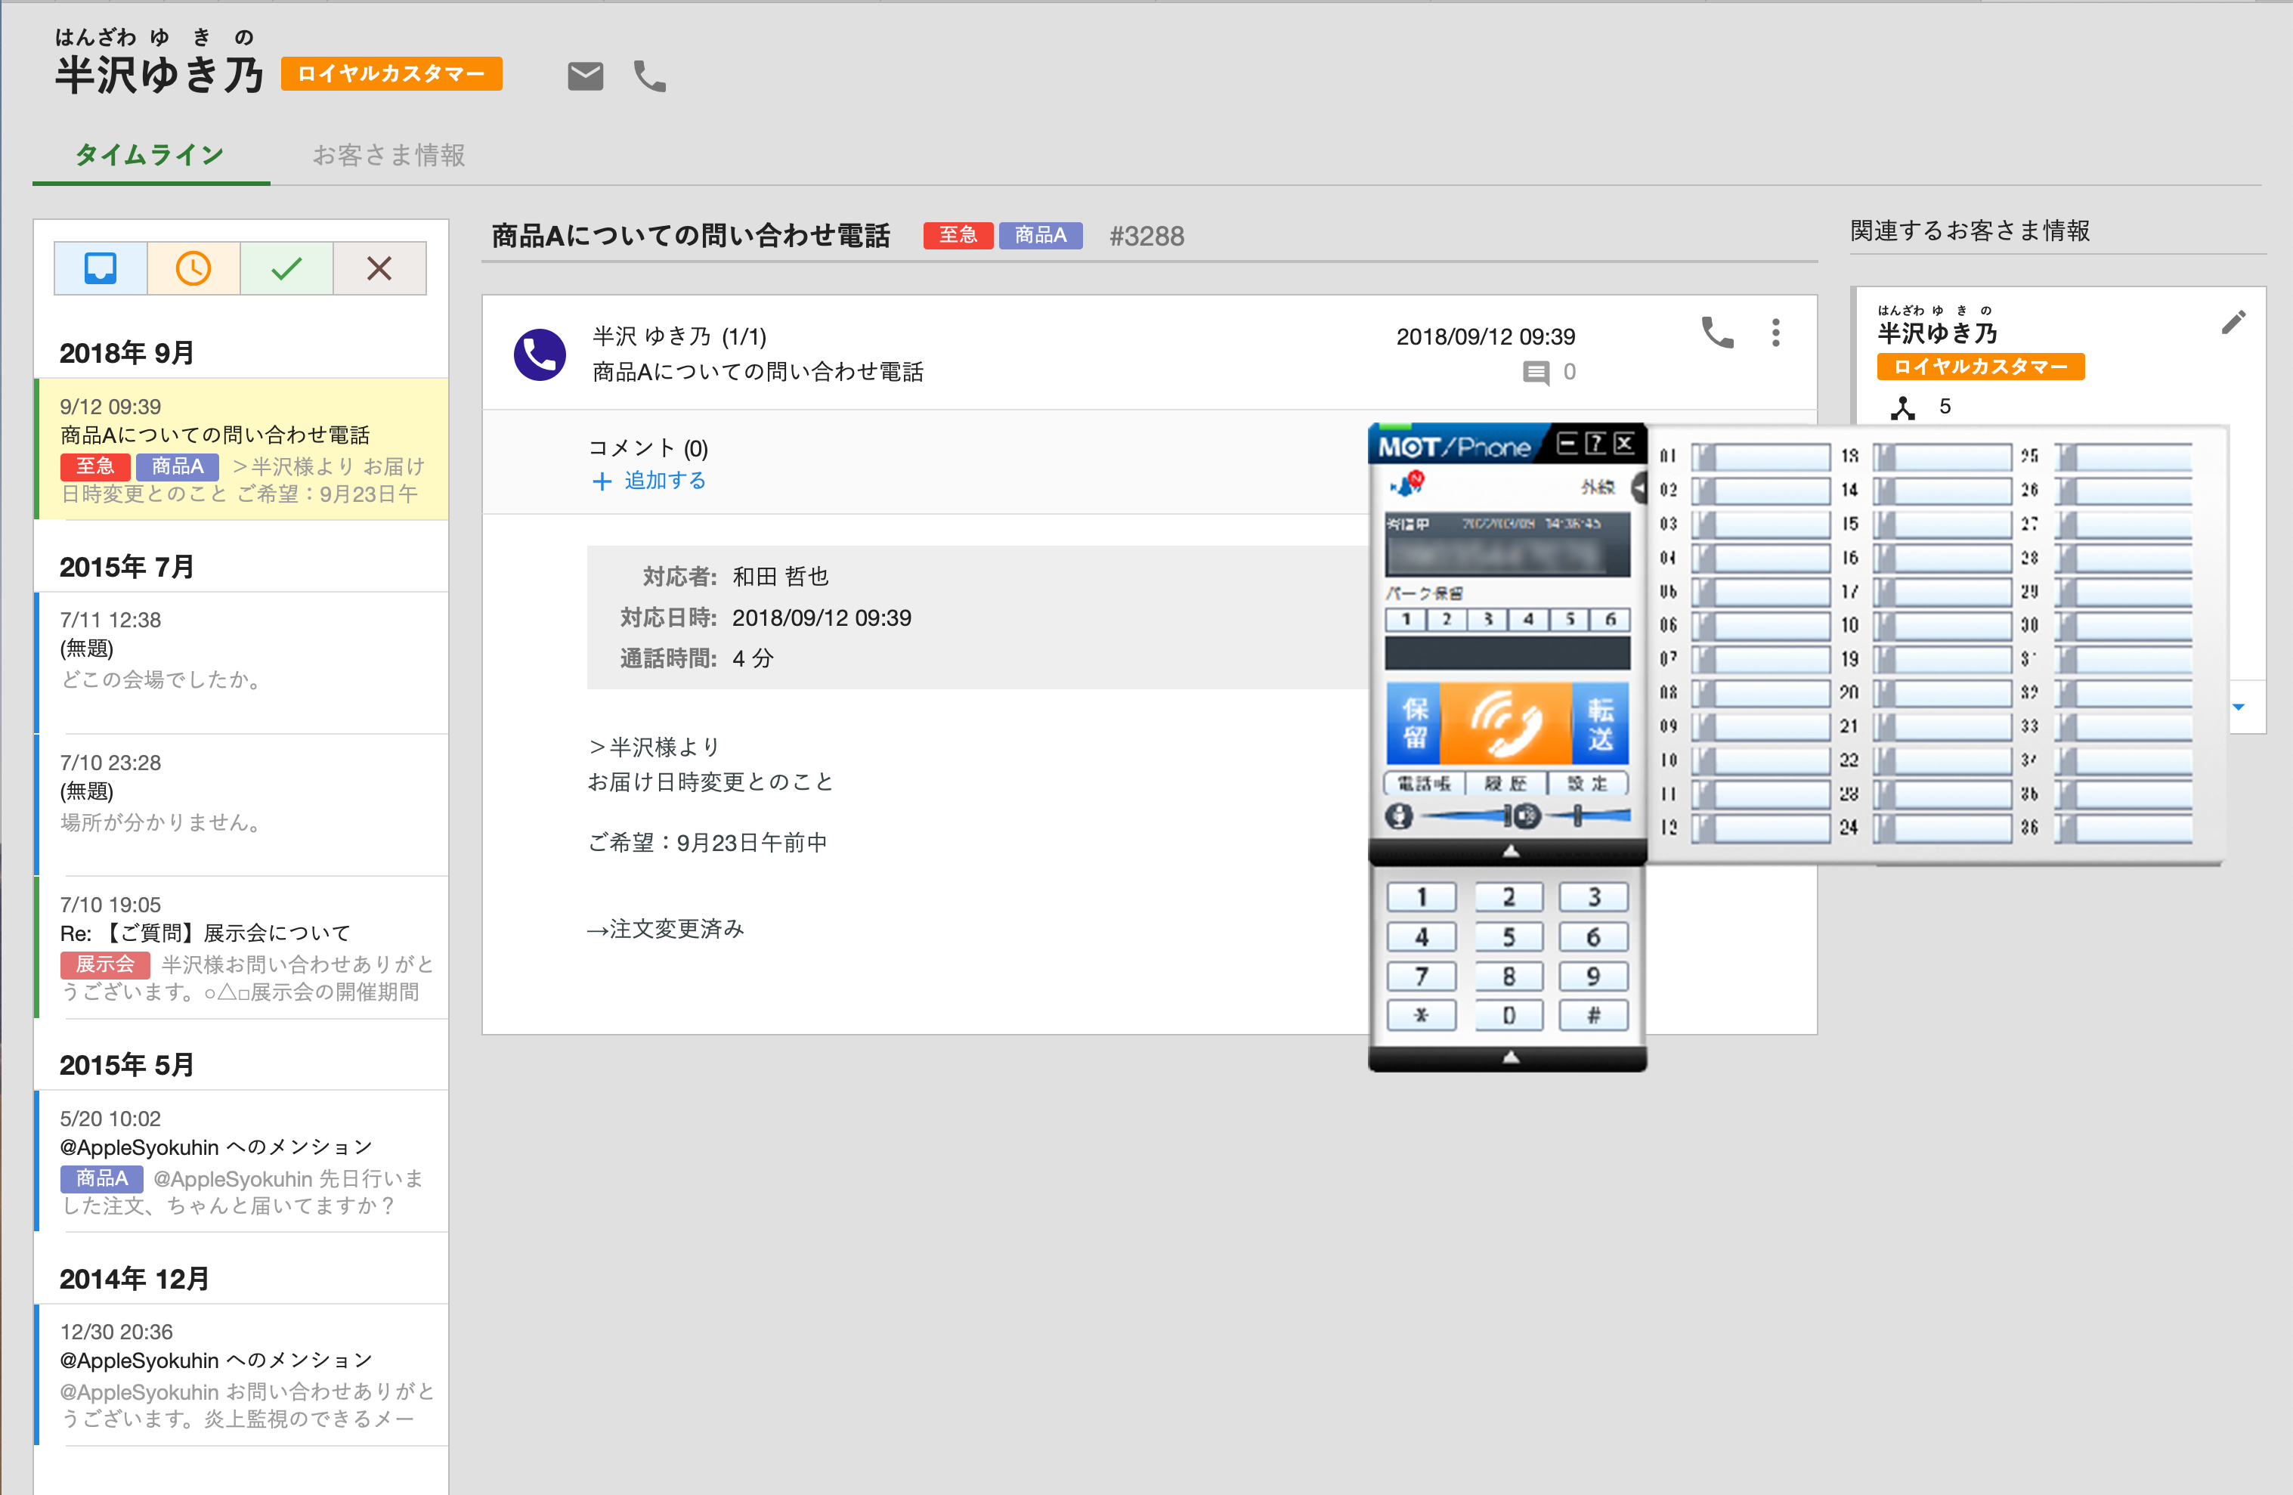Adjust the volume slider in MOT/Phone
The width and height of the screenshot is (2293, 1495).
point(1578,816)
